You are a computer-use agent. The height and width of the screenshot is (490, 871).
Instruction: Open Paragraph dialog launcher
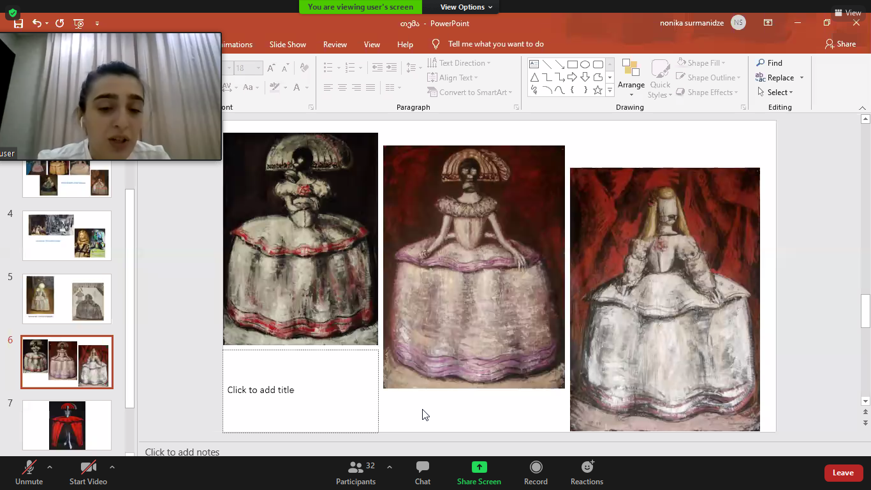pos(516,107)
